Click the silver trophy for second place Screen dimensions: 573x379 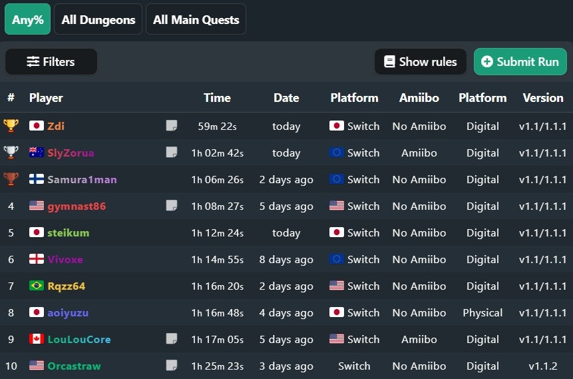tap(11, 153)
